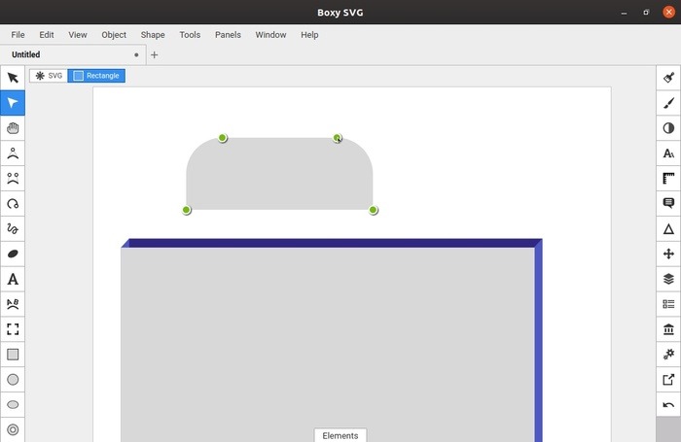Screen dimensions: 681x442
Task: Open the Tools menu
Action: click(x=190, y=35)
